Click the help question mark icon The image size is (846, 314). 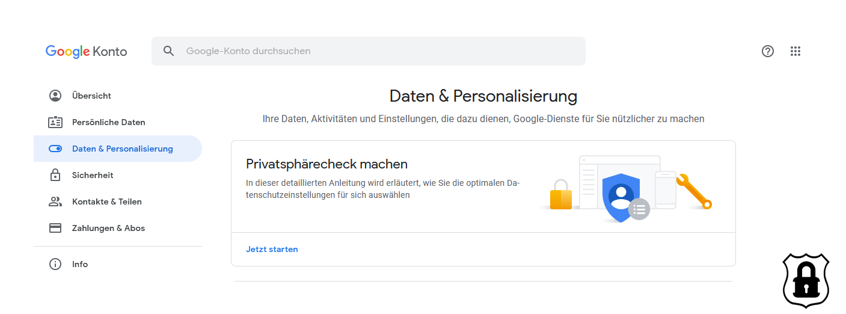click(x=767, y=51)
